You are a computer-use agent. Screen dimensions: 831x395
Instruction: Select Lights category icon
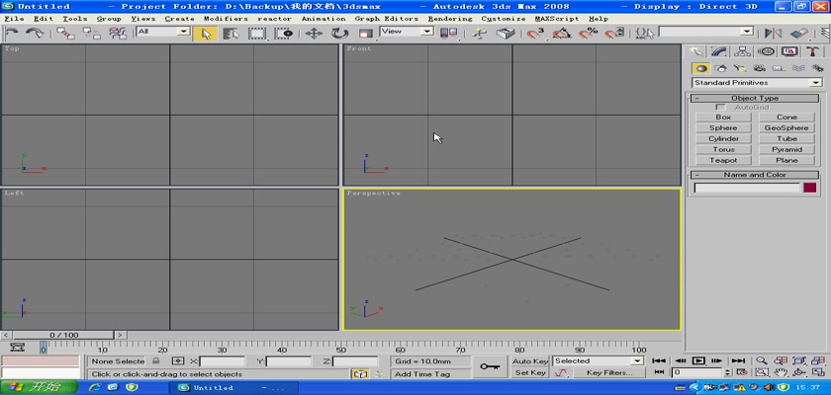pyautogui.click(x=740, y=68)
